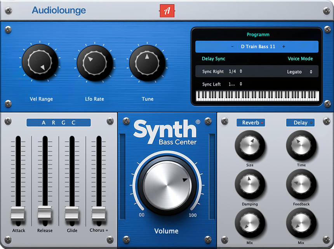Click the Glide slider handle
The image size is (334, 249).
pyautogui.click(x=72, y=214)
